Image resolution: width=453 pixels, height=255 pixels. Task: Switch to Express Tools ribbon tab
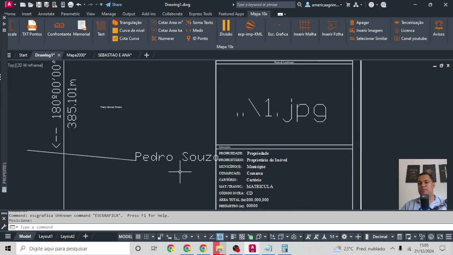(x=201, y=14)
